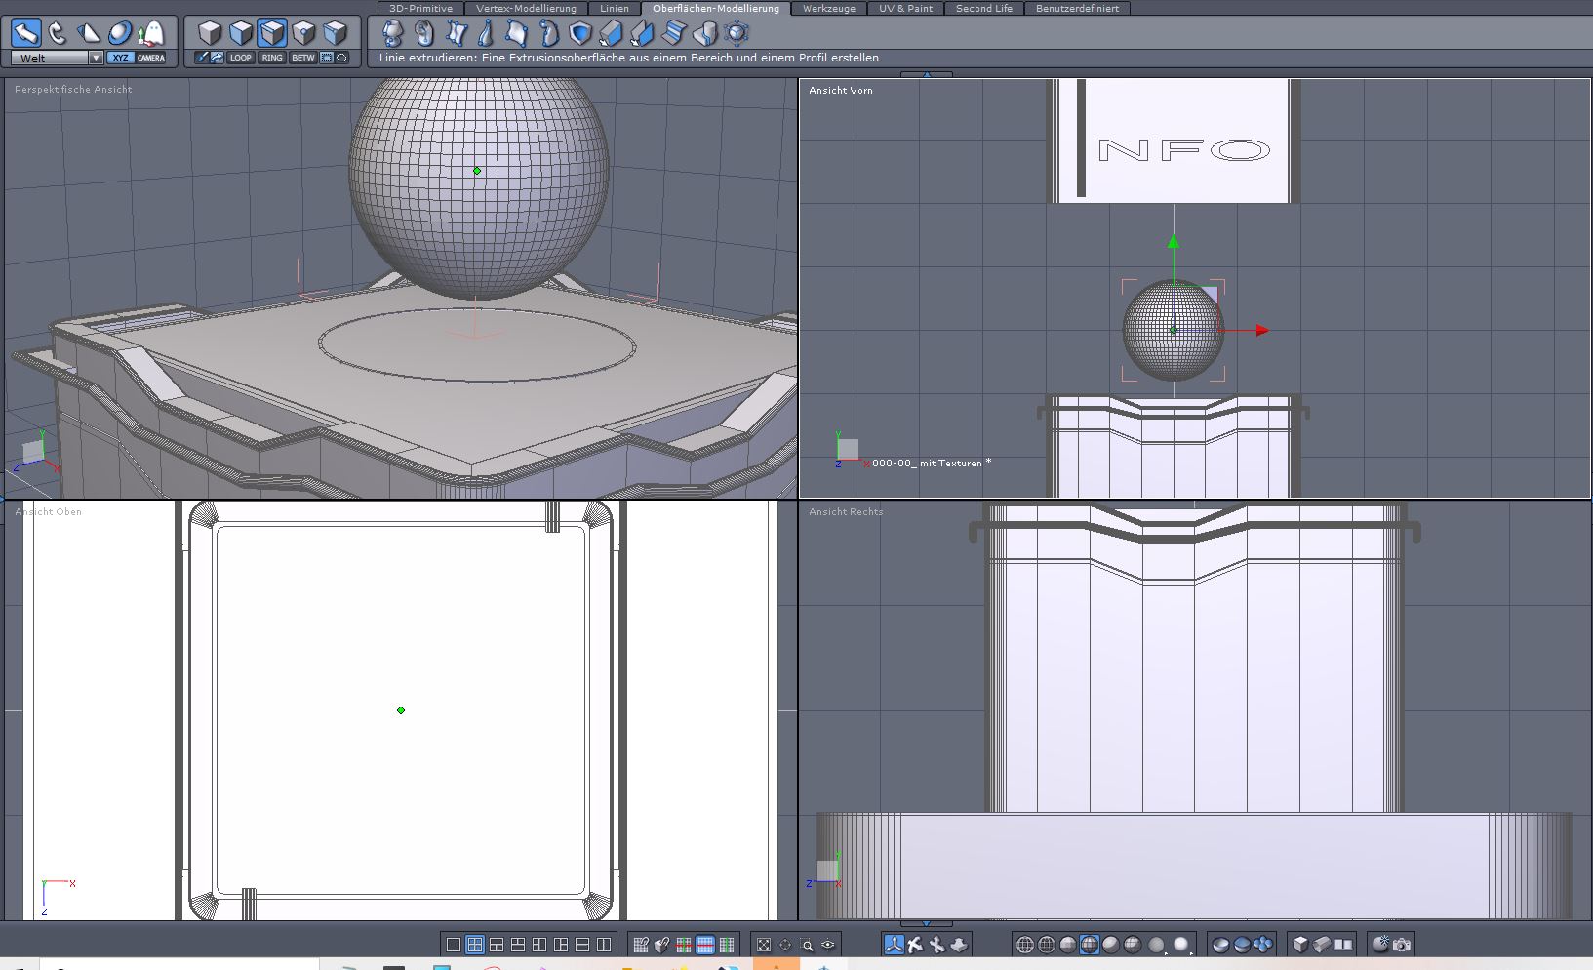This screenshot has height=970, width=1593.
Task: Enable four-viewport layout toggle
Action: (475, 945)
